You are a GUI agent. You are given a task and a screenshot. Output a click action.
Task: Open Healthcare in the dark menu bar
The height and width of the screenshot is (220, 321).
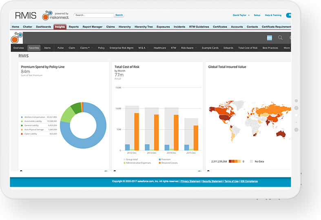[159, 48]
